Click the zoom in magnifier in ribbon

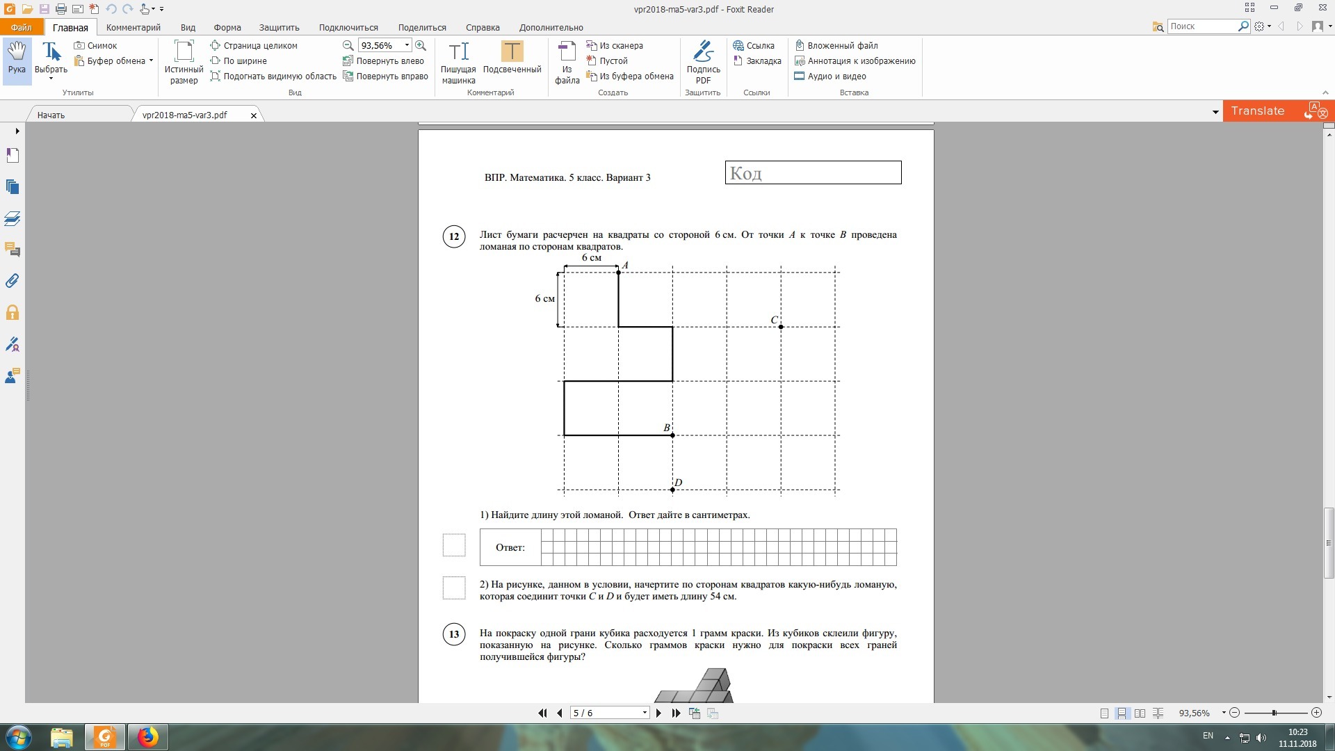[x=421, y=45]
